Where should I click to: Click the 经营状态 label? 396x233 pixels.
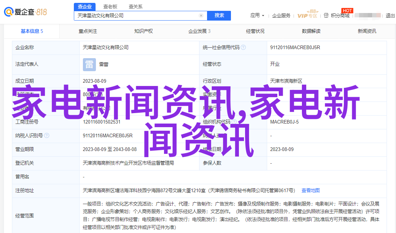pos(212,64)
